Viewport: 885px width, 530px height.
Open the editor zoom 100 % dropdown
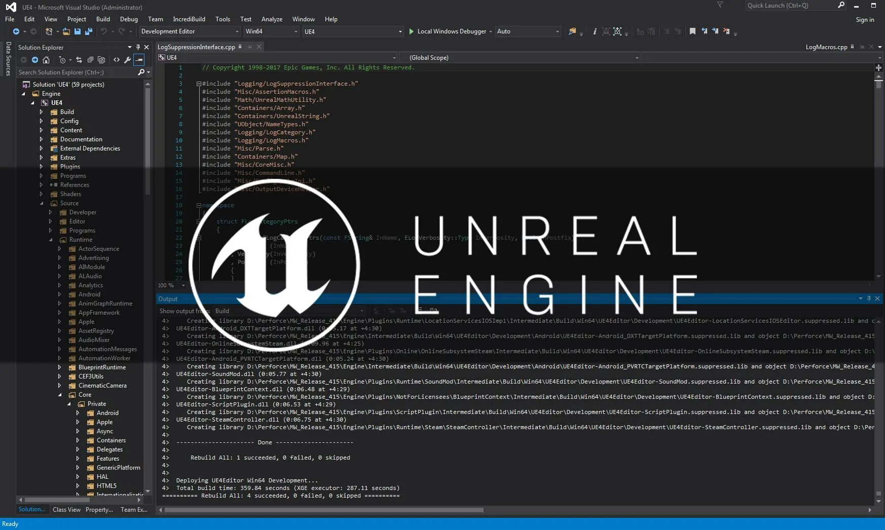coord(171,285)
